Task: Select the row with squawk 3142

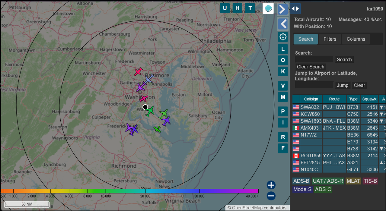Action: (339, 149)
